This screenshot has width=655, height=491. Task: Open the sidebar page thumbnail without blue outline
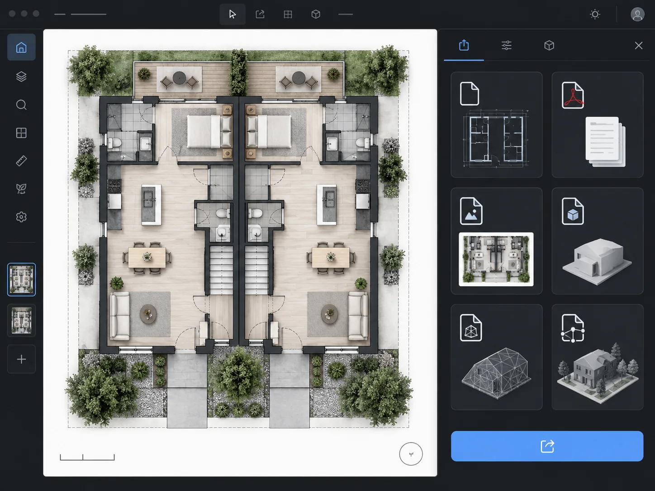tap(21, 321)
